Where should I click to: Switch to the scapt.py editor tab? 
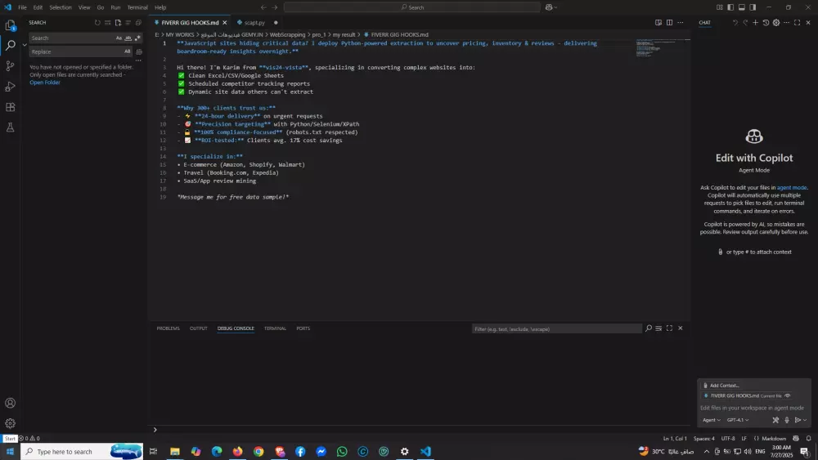click(x=254, y=22)
